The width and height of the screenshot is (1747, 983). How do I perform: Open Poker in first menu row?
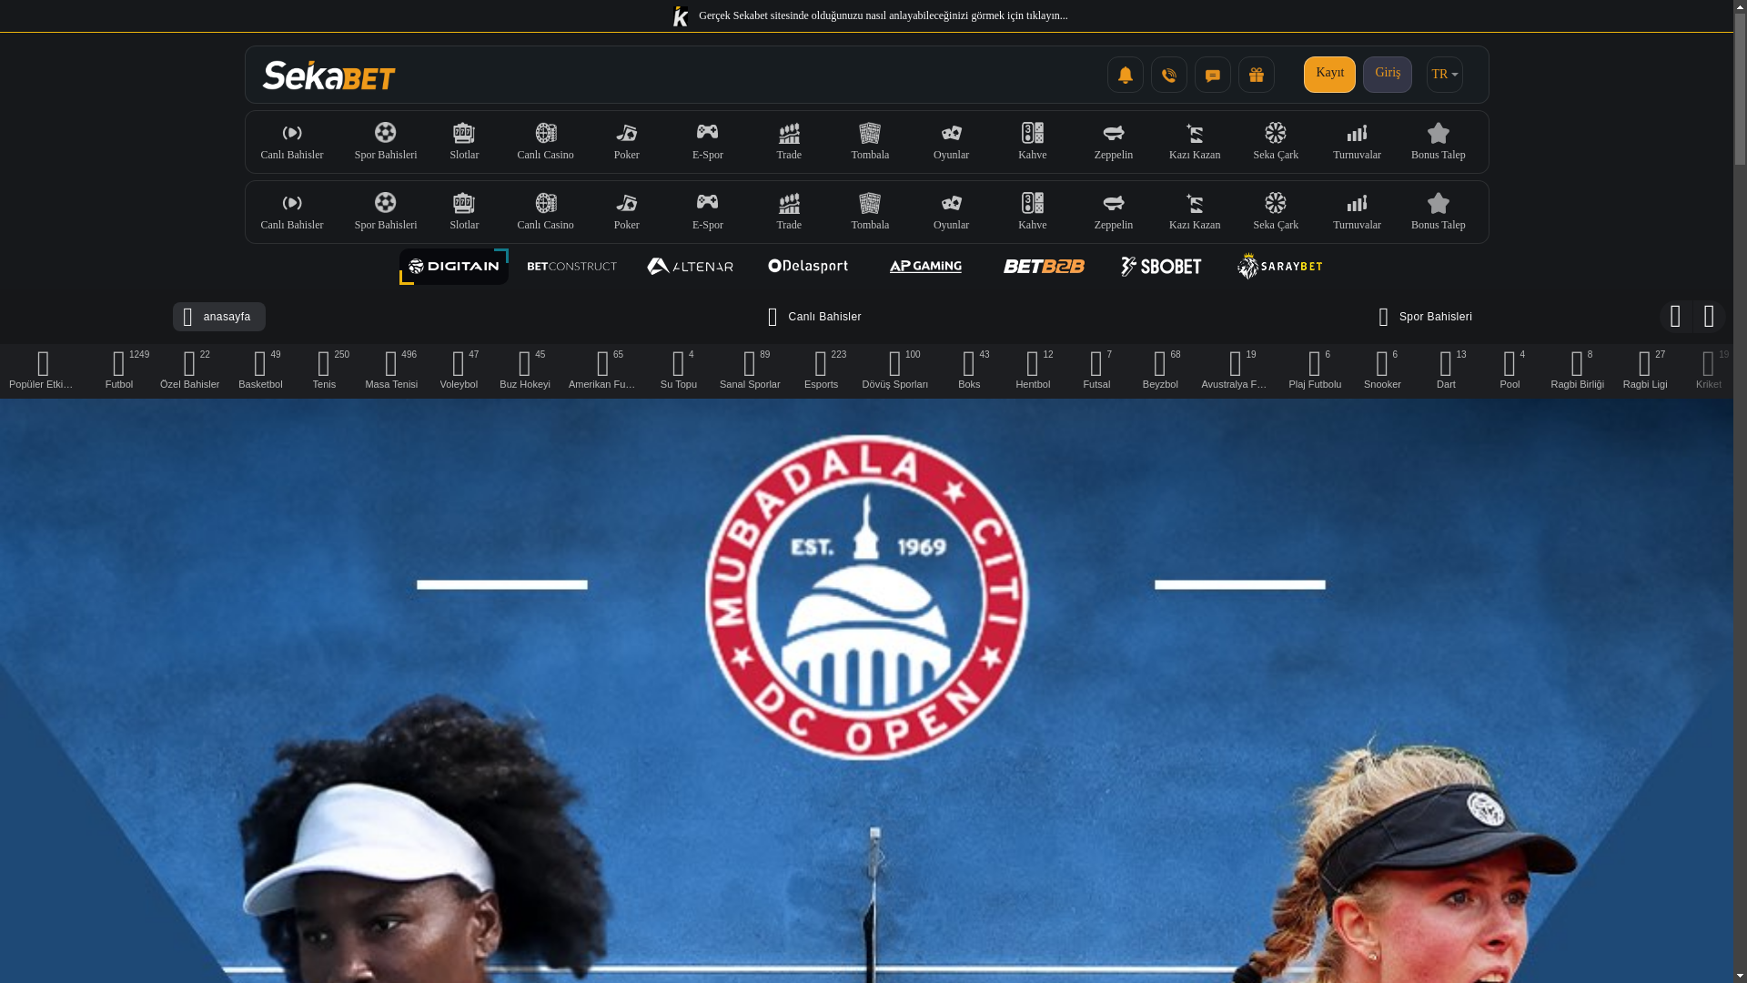tap(627, 142)
